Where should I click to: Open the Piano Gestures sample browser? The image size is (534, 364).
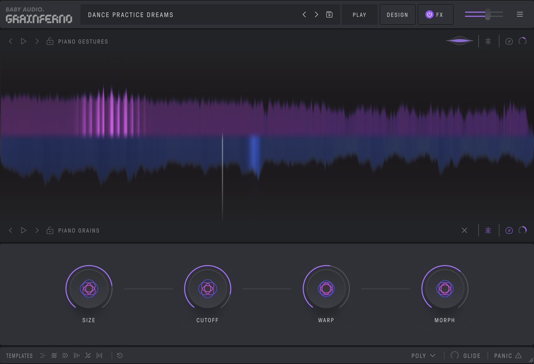[83, 41]
